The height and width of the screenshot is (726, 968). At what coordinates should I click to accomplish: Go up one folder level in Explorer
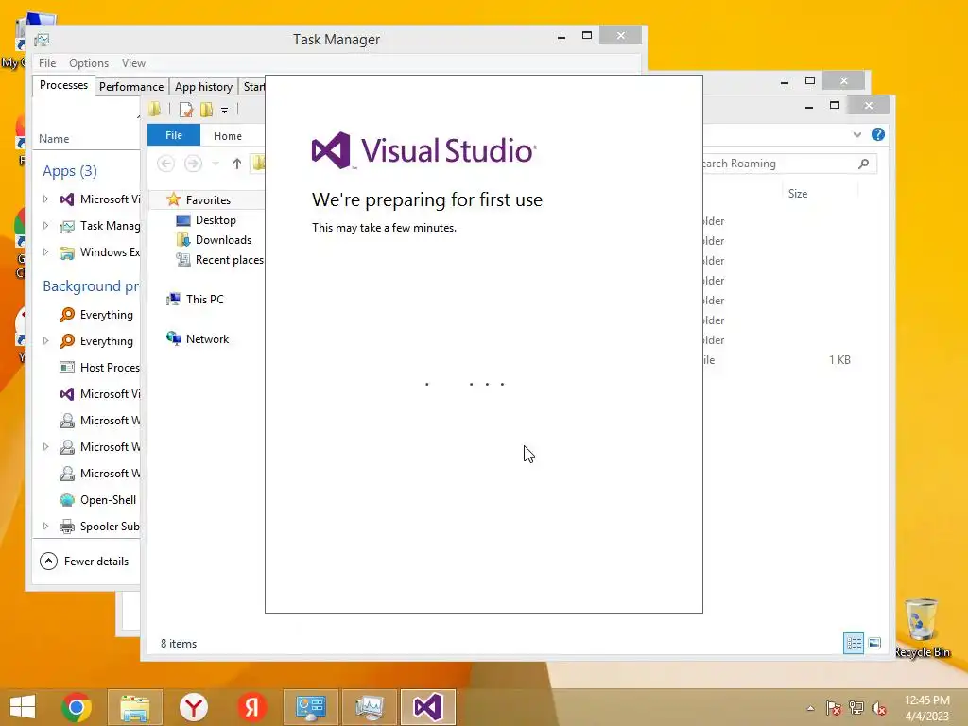pos(237,164)
